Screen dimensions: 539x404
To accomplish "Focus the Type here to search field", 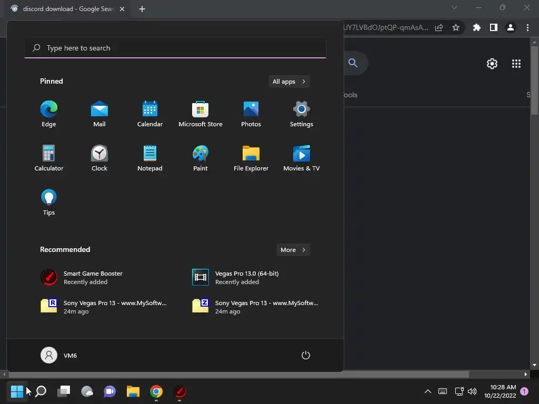I will coord(175,48).
